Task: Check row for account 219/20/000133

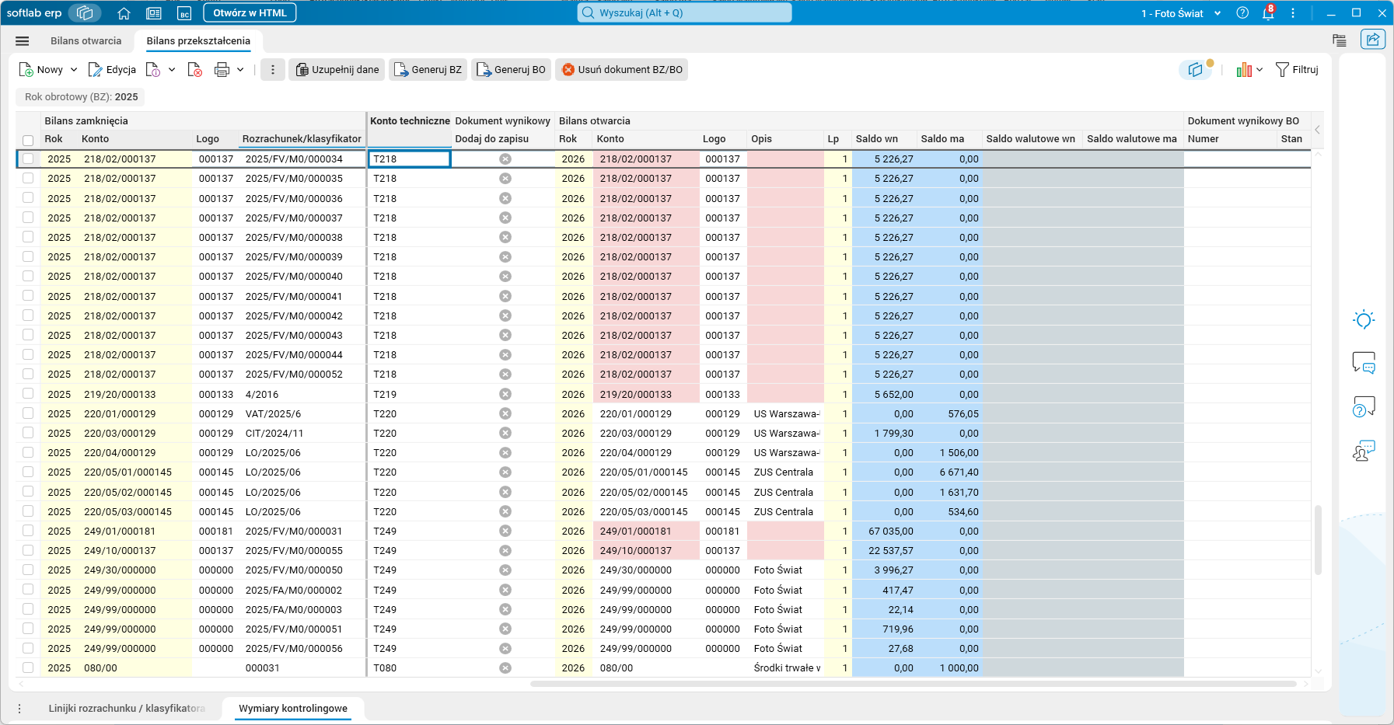Action: pyautogui.click(x=28, y=394)
